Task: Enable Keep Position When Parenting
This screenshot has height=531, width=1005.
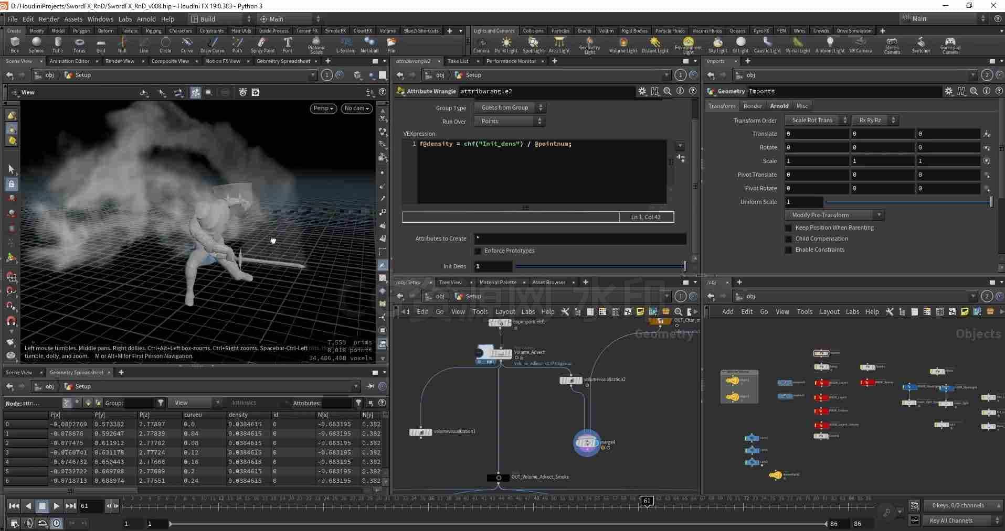Action: 788,228
